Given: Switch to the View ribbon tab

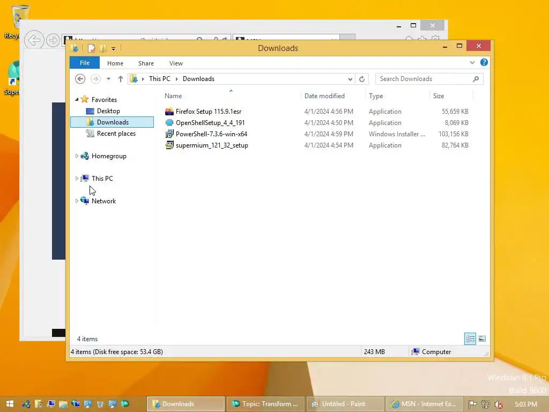Looking at the screenshot, I should (x=176, y=63).
